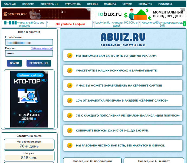The image size is (187, 163).
Task: Click the РЕГИСТРАЦИЯ button
Action: [x=39, y=63]
